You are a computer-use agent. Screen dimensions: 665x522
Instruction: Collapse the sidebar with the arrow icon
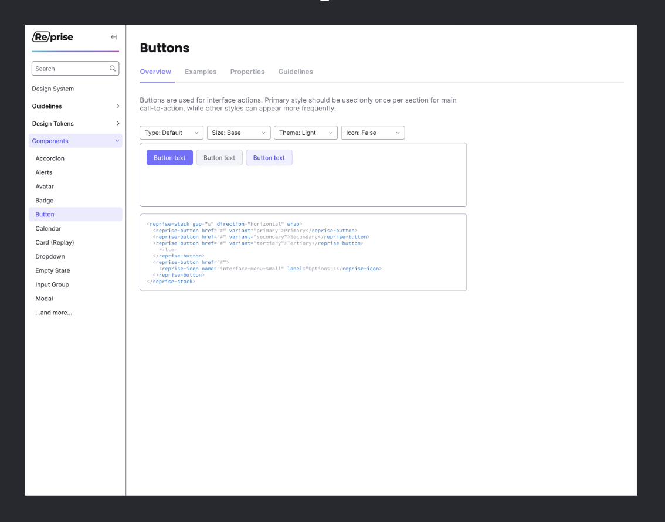tap(114, 37)
